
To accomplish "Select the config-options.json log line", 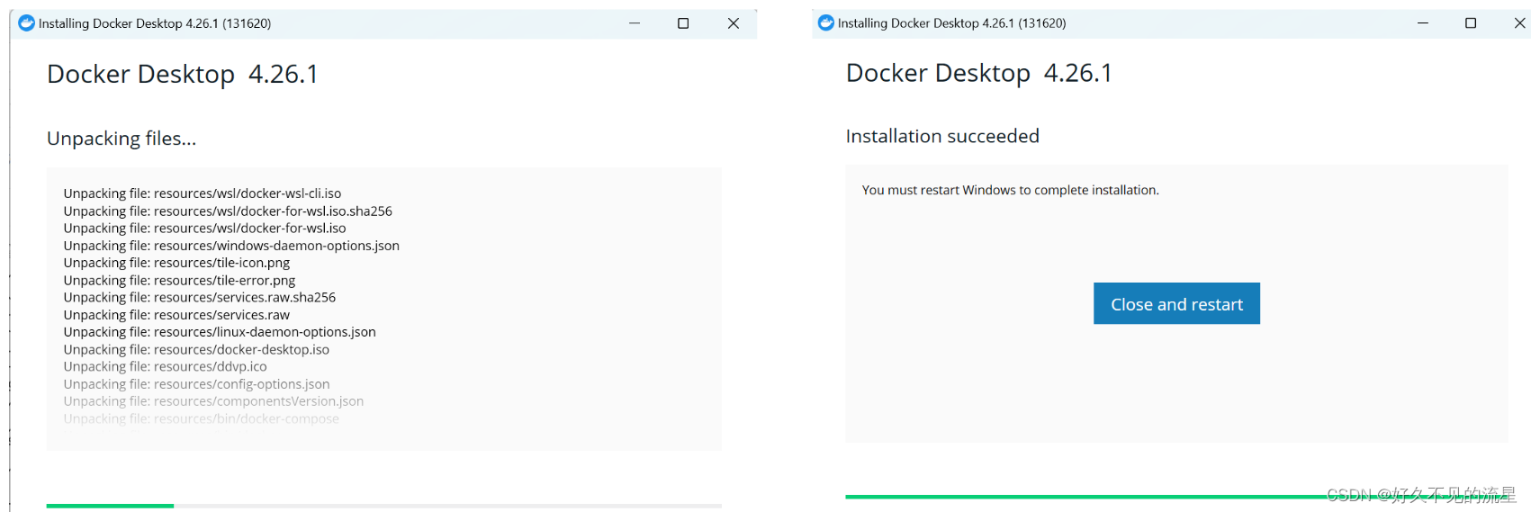I will coord(196,384).
